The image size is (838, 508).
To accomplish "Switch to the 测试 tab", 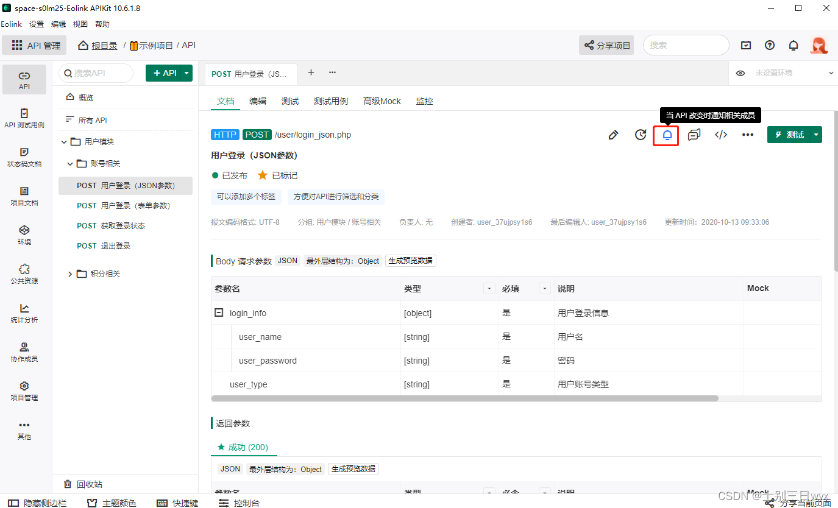I will (290, 101).
